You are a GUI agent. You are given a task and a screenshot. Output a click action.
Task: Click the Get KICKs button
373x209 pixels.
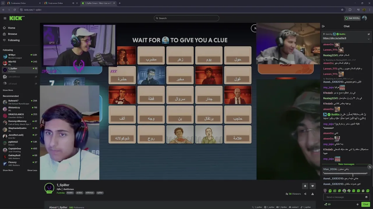click(x=352, y=18)
